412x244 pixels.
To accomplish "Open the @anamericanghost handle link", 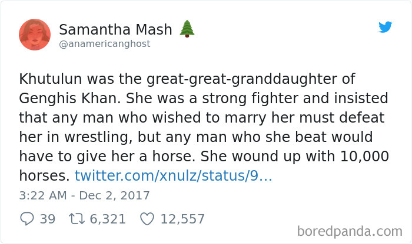I will 104,44.
